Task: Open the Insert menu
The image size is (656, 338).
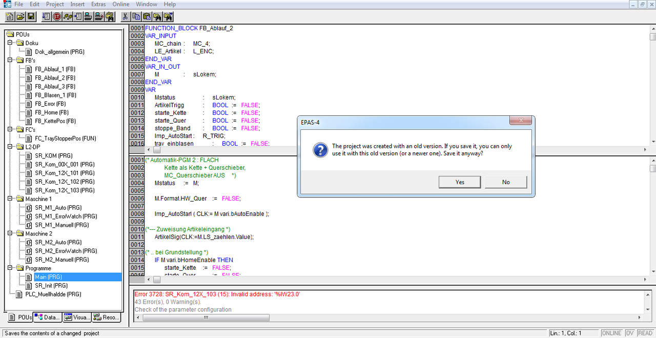Action: click(x=77, y=4)
